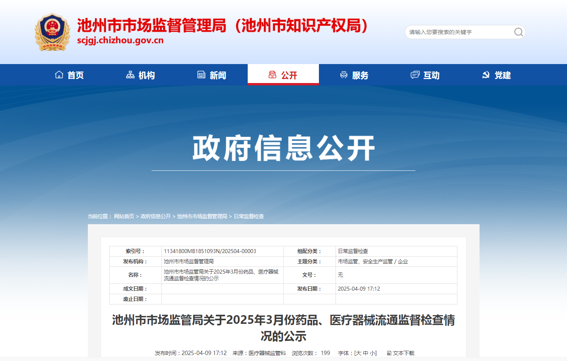Open the 公开 navigation tab
The height and width of the screenshot is (361, 567).
tap(283, 75)
